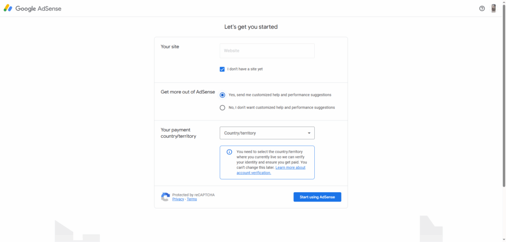Open 'Learn more about account verification' link

point(271,170)
